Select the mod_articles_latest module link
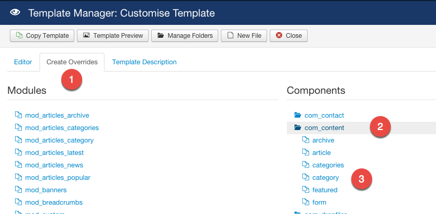The width and height of the screenshot is (436, 214). pyautogui.click(x=54, y=153)
